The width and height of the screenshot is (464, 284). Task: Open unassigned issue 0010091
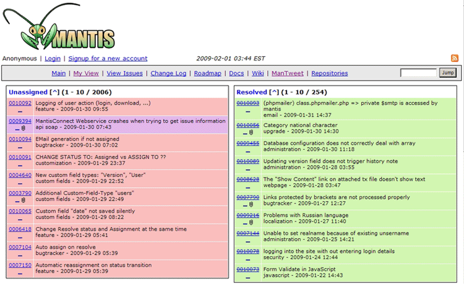coord(20,157)
